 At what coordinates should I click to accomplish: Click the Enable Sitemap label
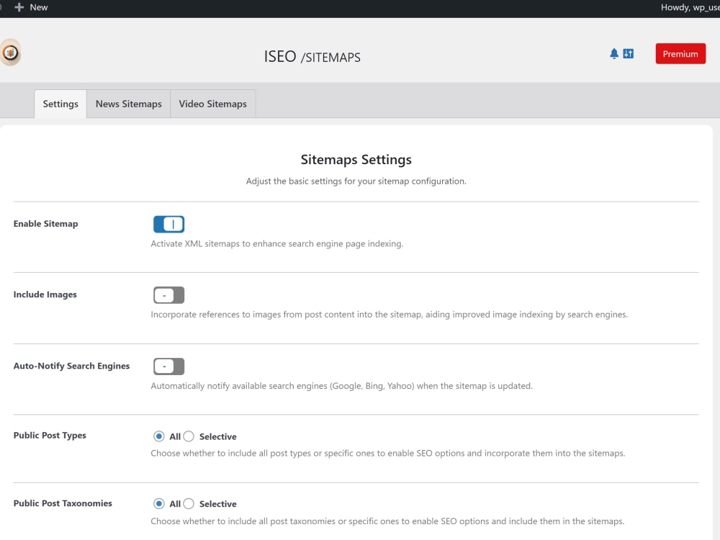point(46,224)
